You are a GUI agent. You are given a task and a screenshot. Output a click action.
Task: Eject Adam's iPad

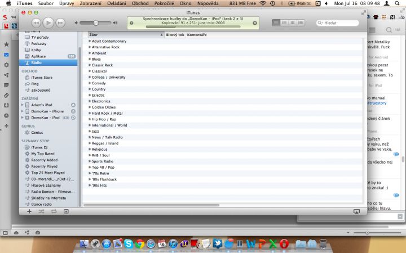pos(73,105)
